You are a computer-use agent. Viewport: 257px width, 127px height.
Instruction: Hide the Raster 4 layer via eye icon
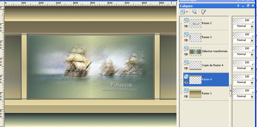(186, 82)
